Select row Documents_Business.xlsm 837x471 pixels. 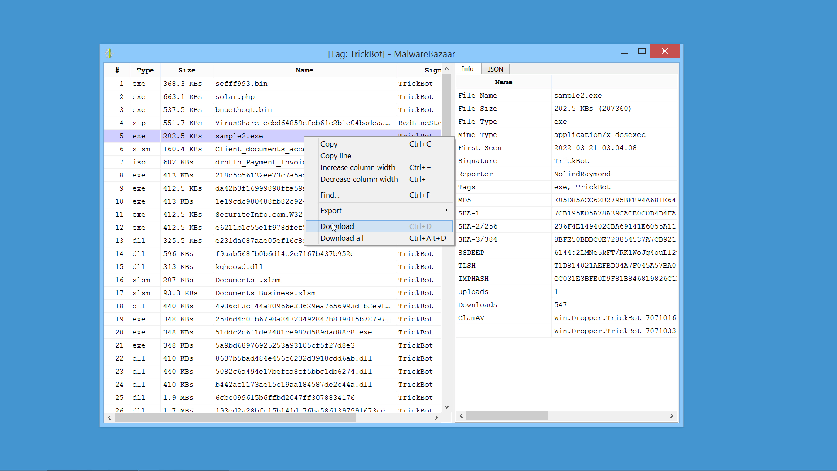point(273,293)
